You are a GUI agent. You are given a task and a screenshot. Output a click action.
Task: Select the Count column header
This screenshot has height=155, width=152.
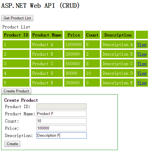[92, 35]
